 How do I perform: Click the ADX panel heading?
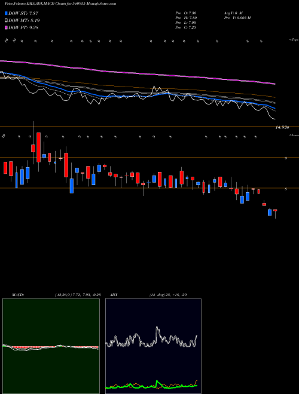pyautogui.click(x=114, y=295)
